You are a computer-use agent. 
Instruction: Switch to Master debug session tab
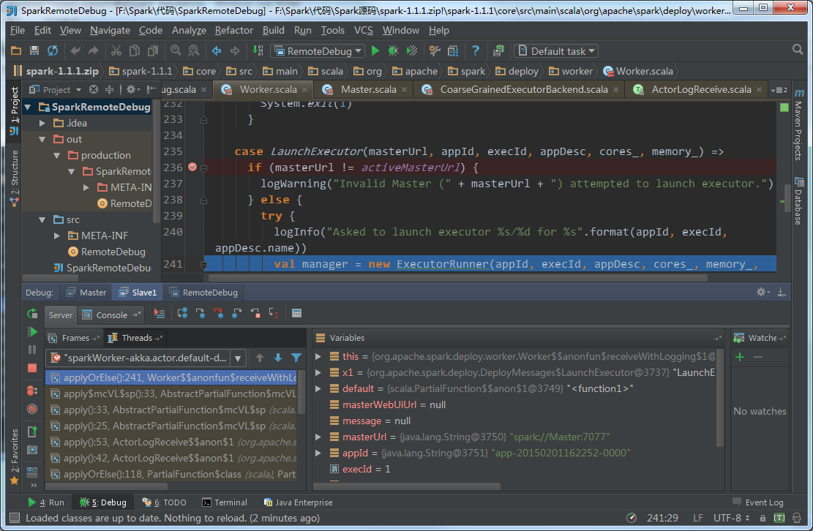[86, 292]
